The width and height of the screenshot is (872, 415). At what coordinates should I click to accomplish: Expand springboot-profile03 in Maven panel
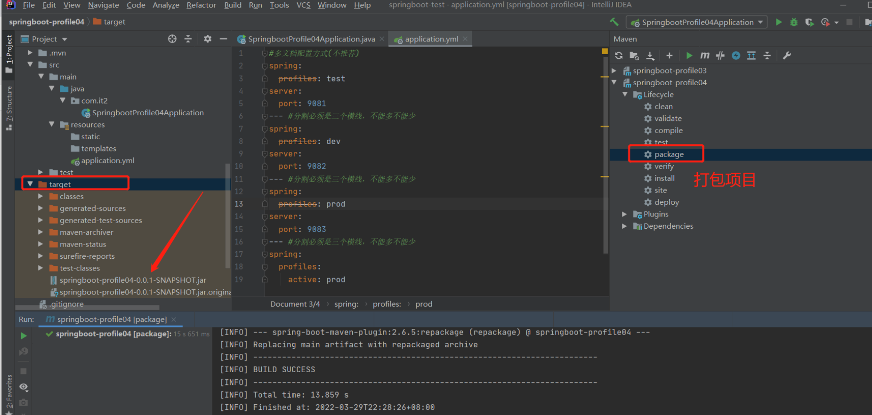pos(614,71)
